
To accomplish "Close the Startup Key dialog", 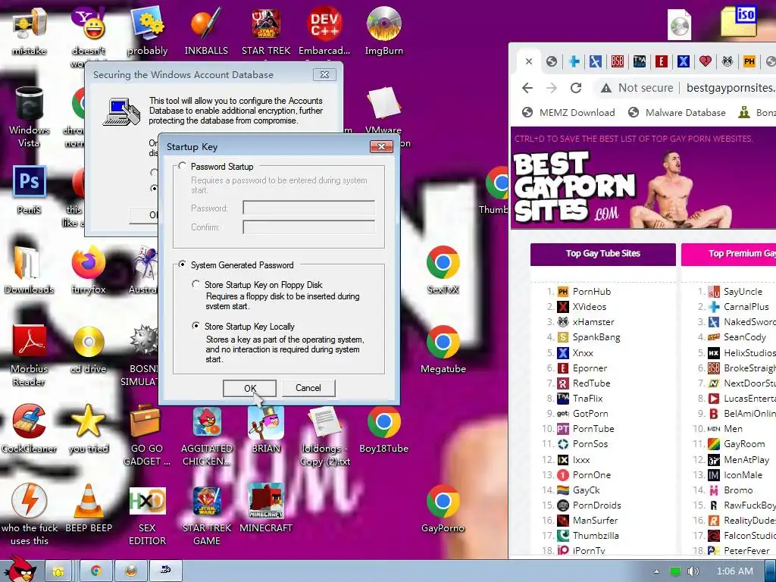I will (382, 146).
